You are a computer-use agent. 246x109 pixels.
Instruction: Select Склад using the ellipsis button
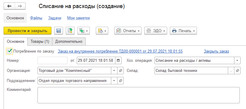tap(231, 71)
